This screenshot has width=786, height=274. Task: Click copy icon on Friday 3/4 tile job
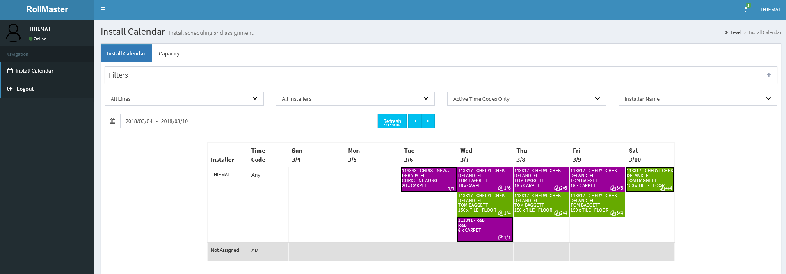[613, 213]
